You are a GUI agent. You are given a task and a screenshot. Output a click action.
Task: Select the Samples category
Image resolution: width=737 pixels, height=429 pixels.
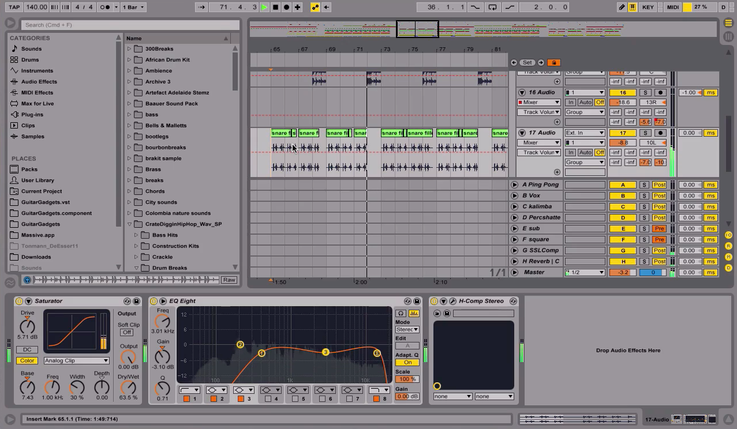pyautogui.click(x=32, y=136)
